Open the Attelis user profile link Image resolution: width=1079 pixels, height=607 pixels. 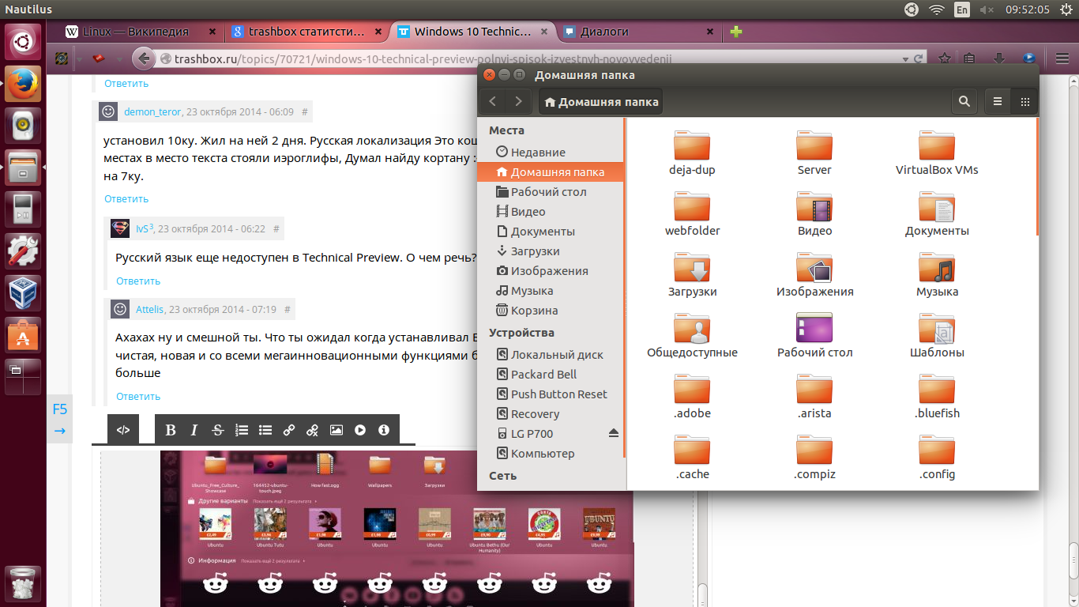point(149,309)
